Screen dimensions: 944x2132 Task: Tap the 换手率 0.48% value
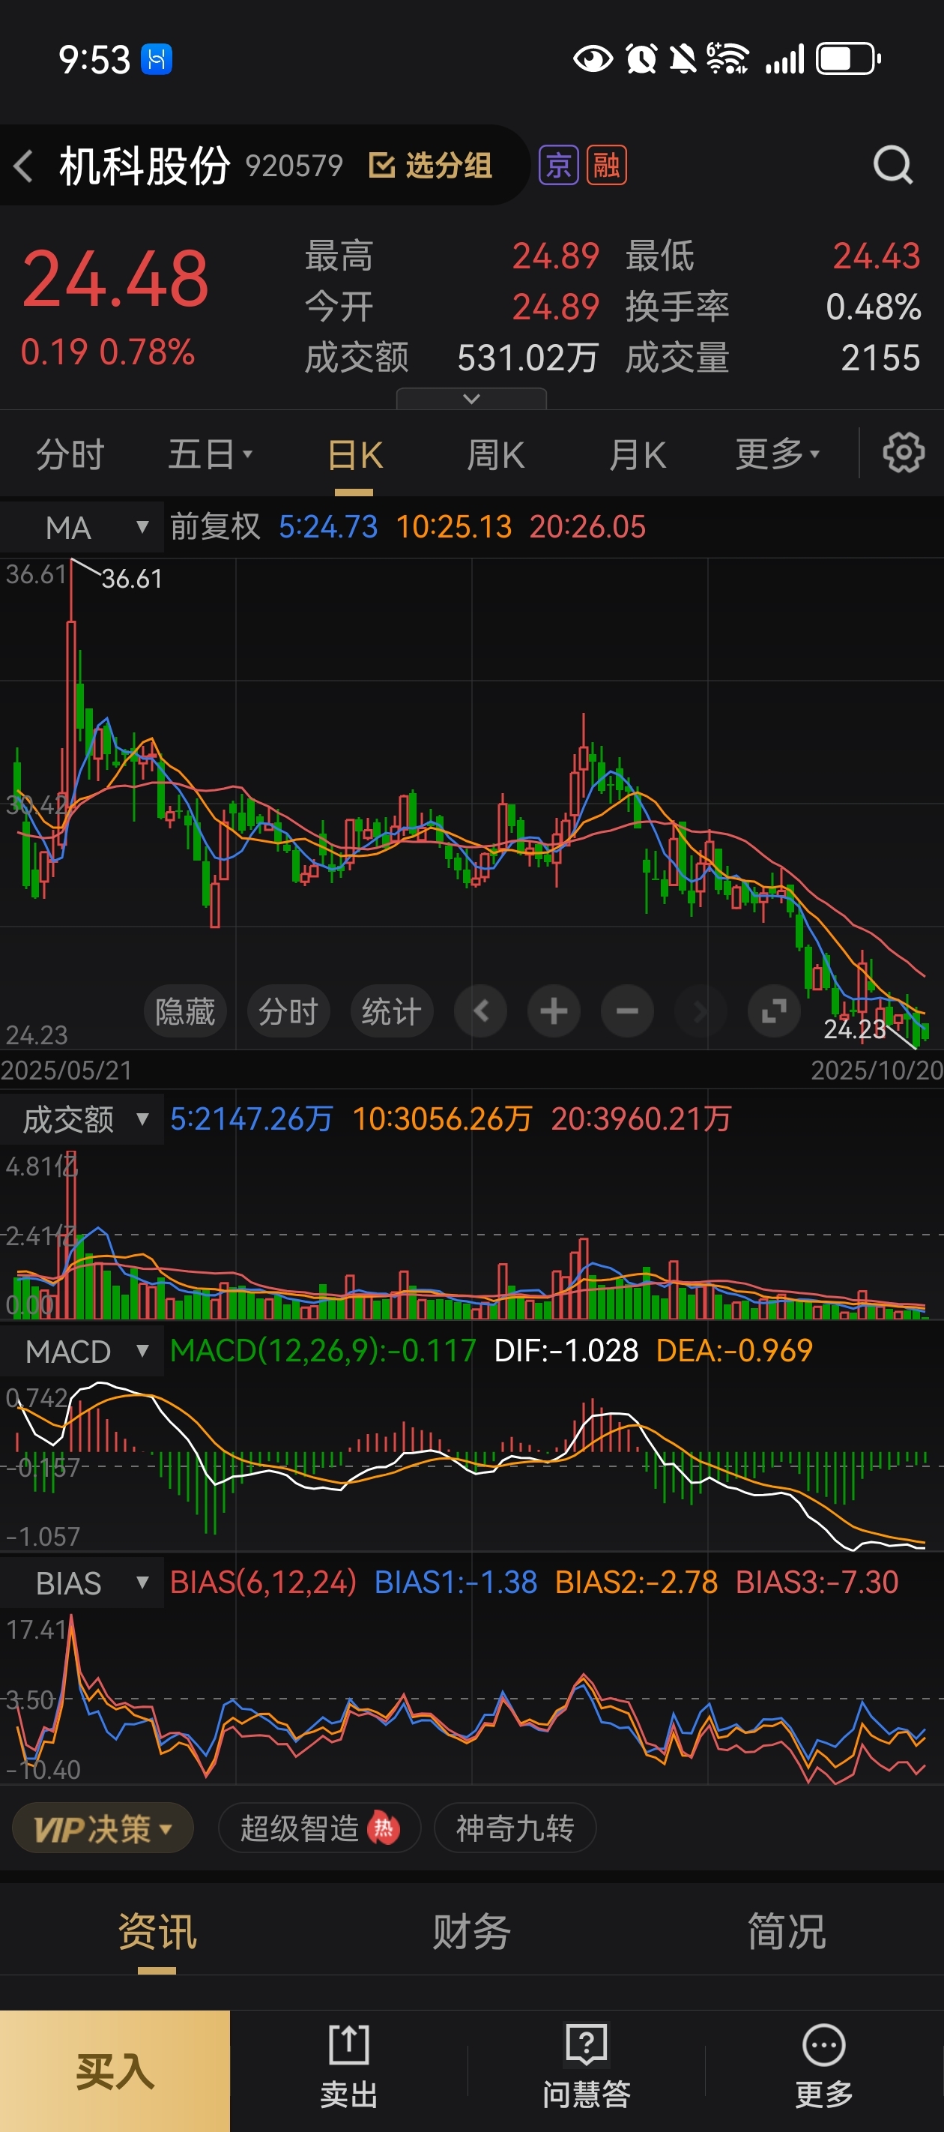(x=873, y=307)
